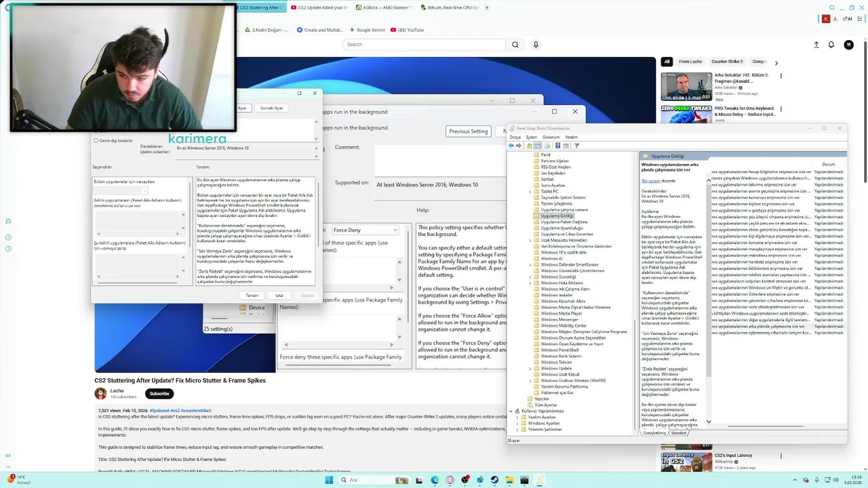Click the browser AI sidebar icon
Viewport: 868px width, 488px height.
point(848,19)
